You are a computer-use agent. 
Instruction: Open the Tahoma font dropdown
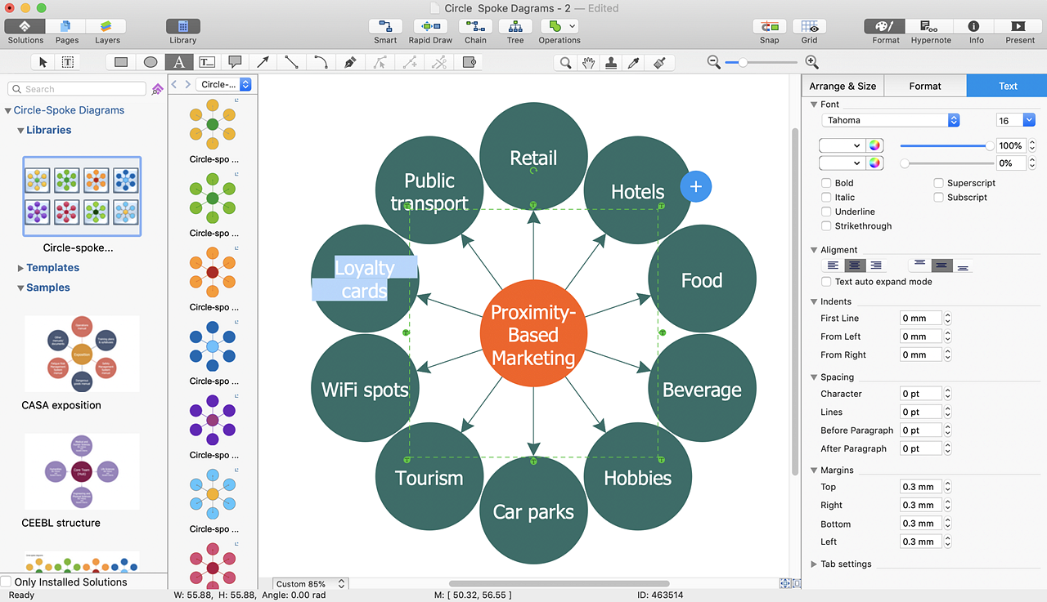890,120
